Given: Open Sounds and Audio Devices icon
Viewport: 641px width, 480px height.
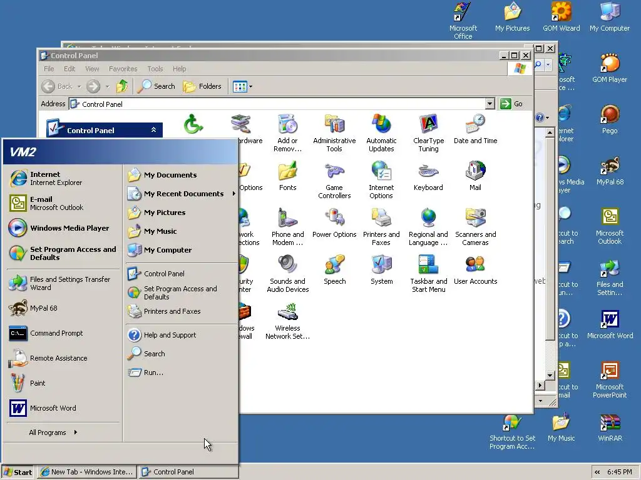Looking at the screenshot, I should tap(288, 274).
